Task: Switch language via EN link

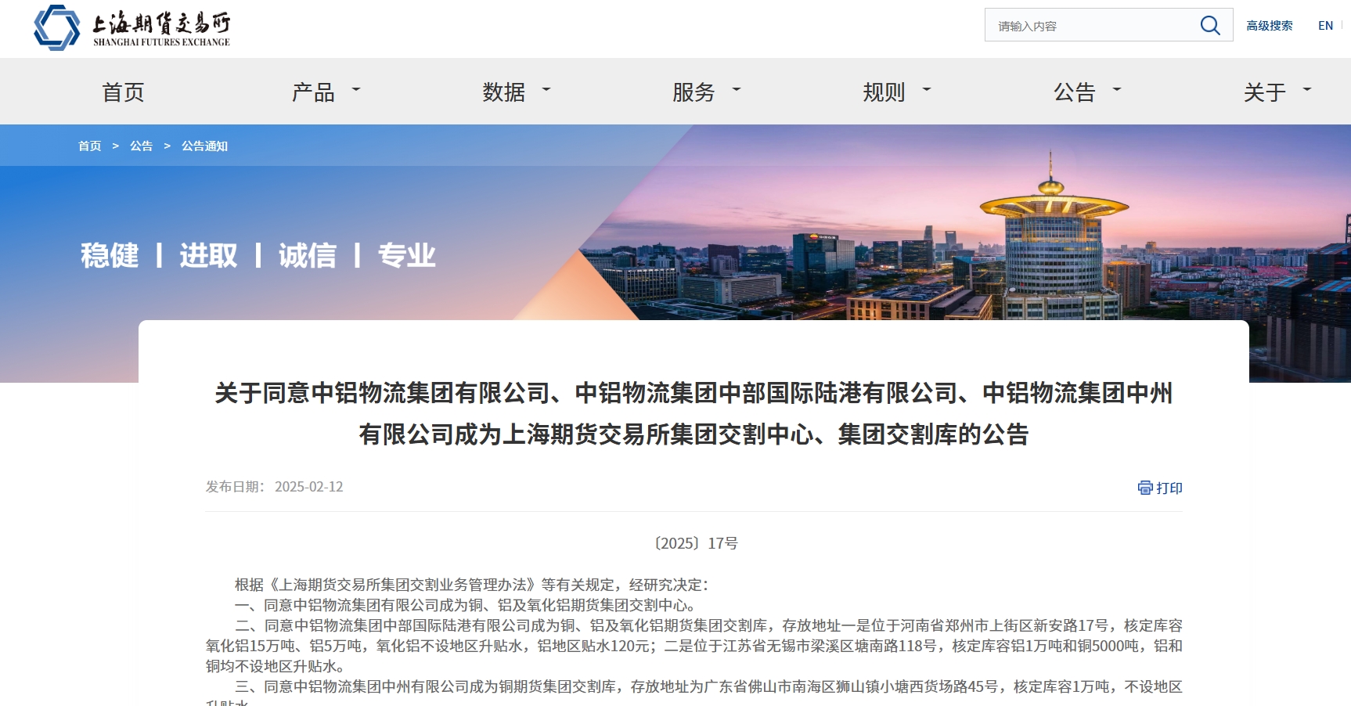Action: click(1325, 26)
